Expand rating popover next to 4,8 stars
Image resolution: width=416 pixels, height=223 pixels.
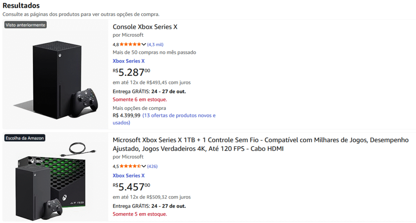(x=144, y=44)
